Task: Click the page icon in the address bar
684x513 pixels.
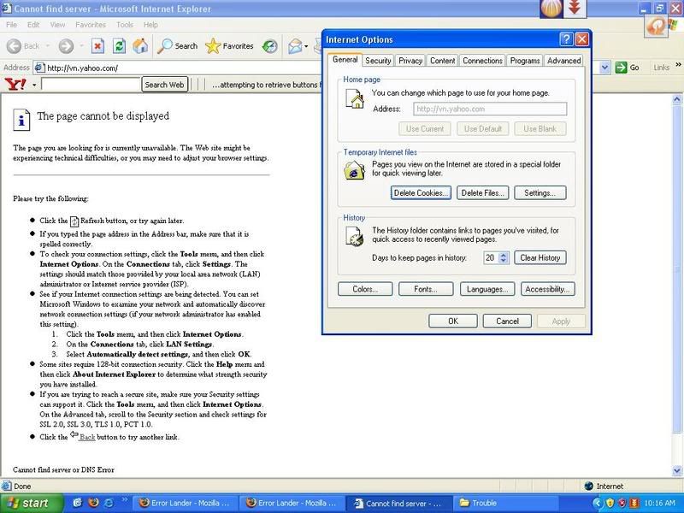Action: [x=39, y=68]
